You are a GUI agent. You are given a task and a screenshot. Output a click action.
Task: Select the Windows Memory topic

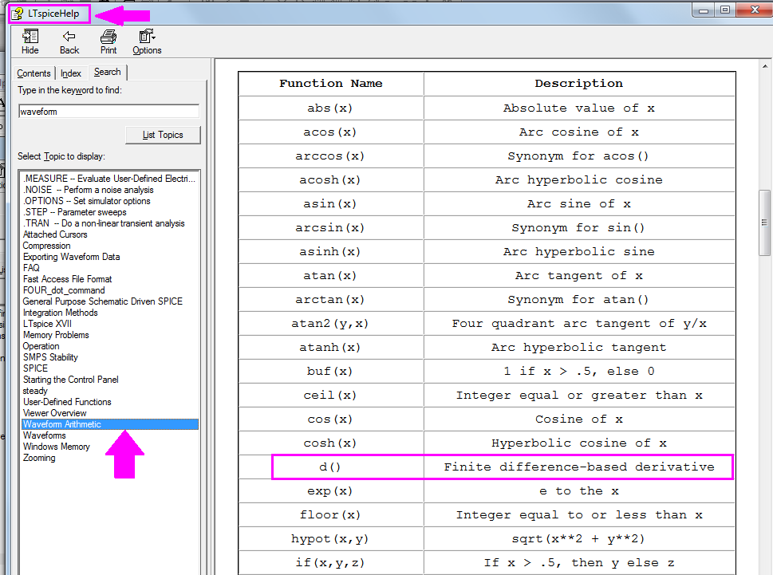coord(56,447)
